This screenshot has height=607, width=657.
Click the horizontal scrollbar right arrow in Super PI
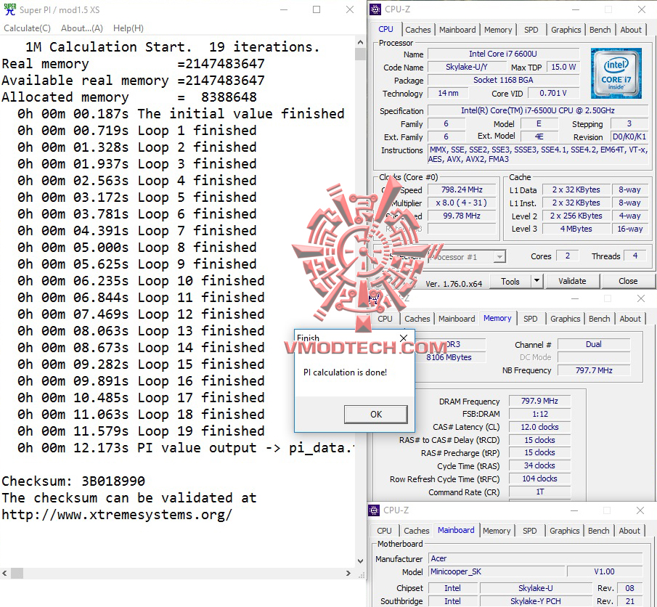(x=348, y=573)
